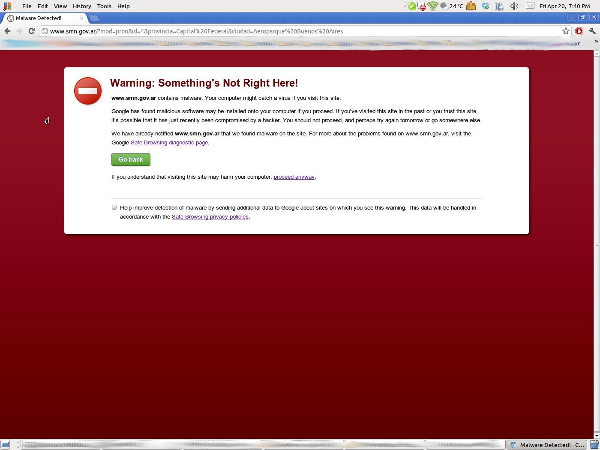This screenshot has width=600, height=450.
Task: Open the View menu
Action: tap(60, 6)
